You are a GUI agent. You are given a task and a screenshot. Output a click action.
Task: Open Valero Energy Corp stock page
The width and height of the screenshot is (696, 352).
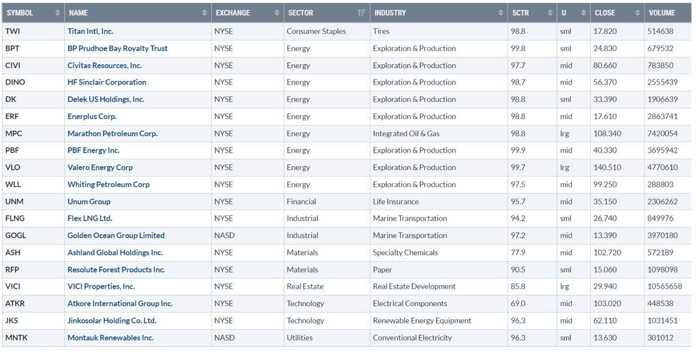[x=100, y=167]
